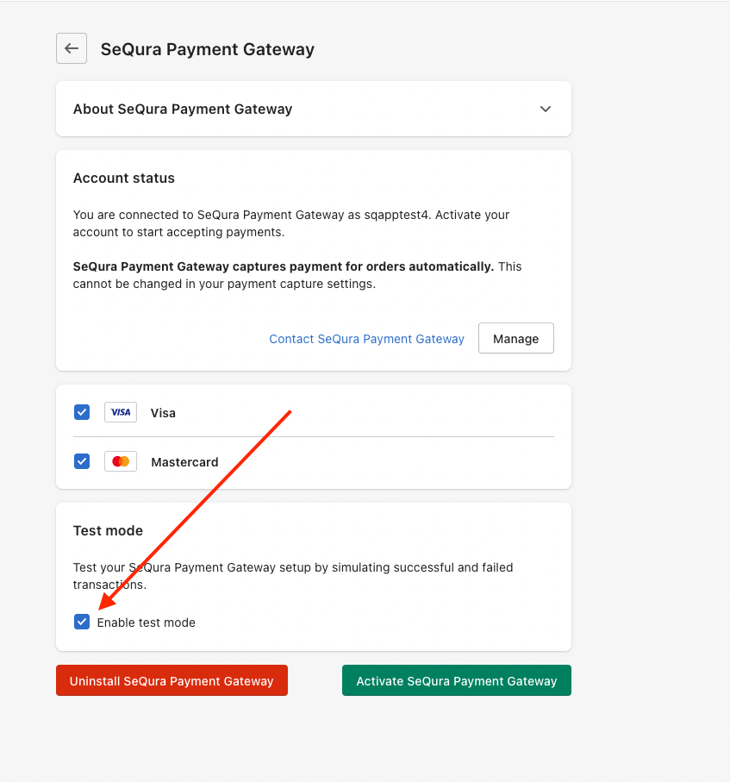Click the 'Visa' label text
730x782 pixels.
coord(163,413)
